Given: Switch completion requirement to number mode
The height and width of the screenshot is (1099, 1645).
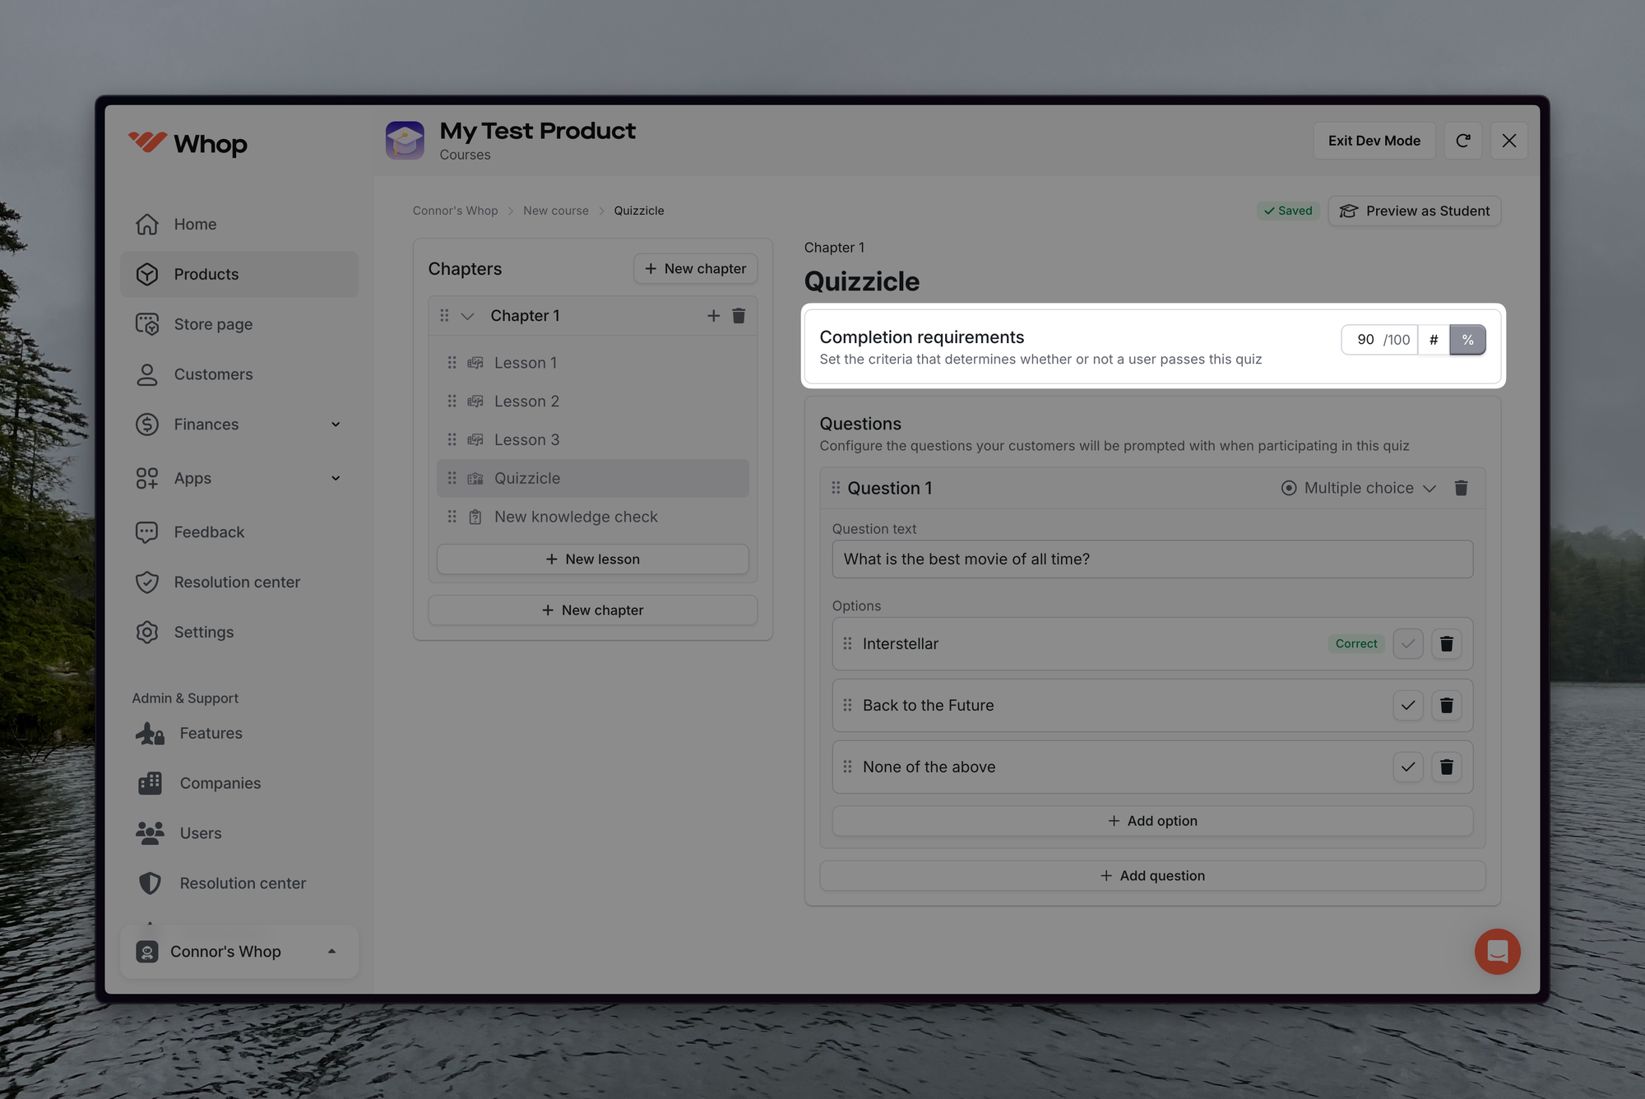Looking at the screenshot, I should click(x=1434, y=340).
